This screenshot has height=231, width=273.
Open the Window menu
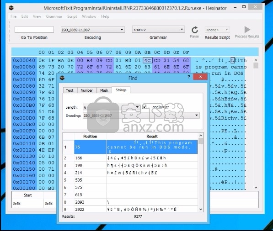tap(89, 16)
